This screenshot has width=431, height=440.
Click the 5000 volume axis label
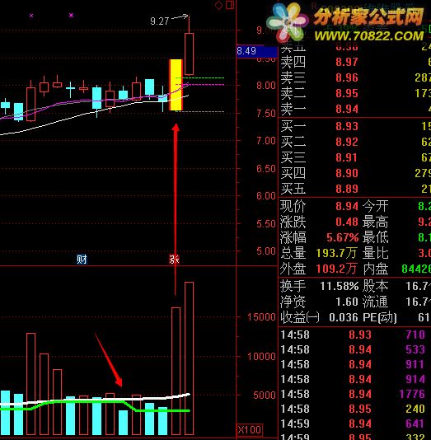point(265,396)
